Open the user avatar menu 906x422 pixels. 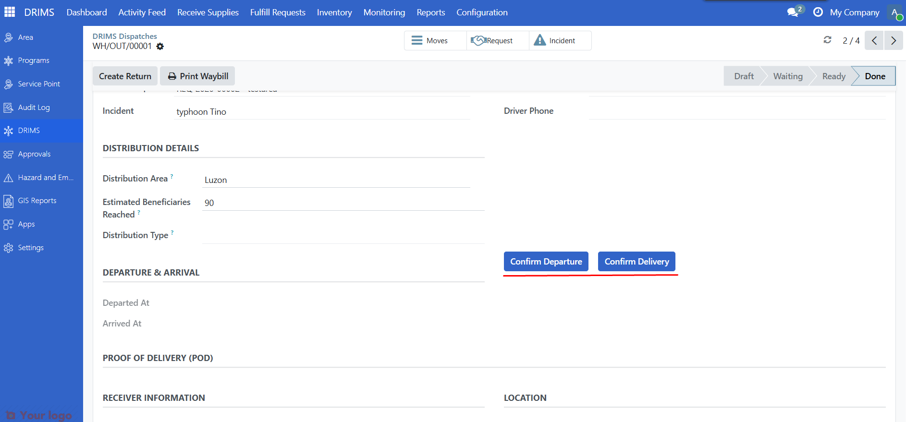click(x=895, y=12)
